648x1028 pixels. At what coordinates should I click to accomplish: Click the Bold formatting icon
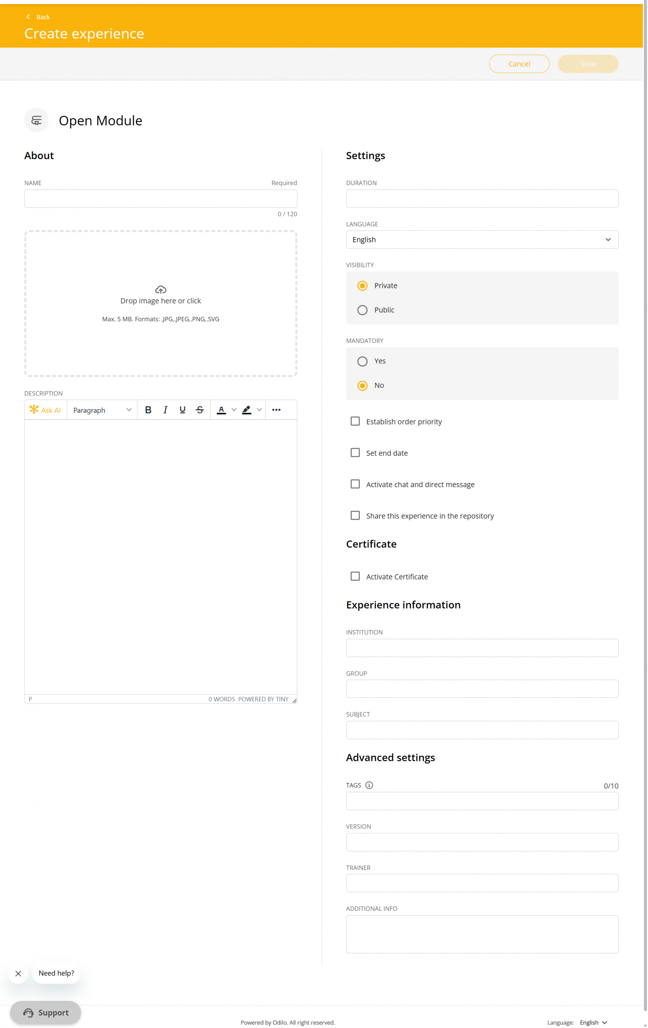point(148,410)
